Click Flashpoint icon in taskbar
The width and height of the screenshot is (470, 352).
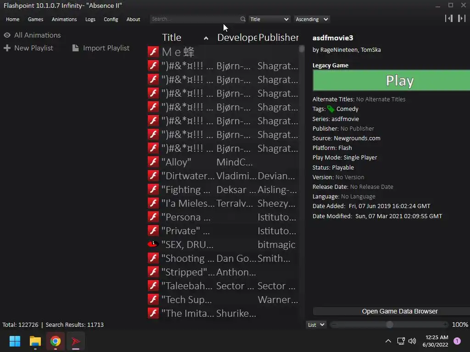tap(76, 341)
